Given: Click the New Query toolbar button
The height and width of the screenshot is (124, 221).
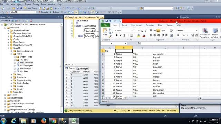Looking at the screenshot, I should 31,8.
